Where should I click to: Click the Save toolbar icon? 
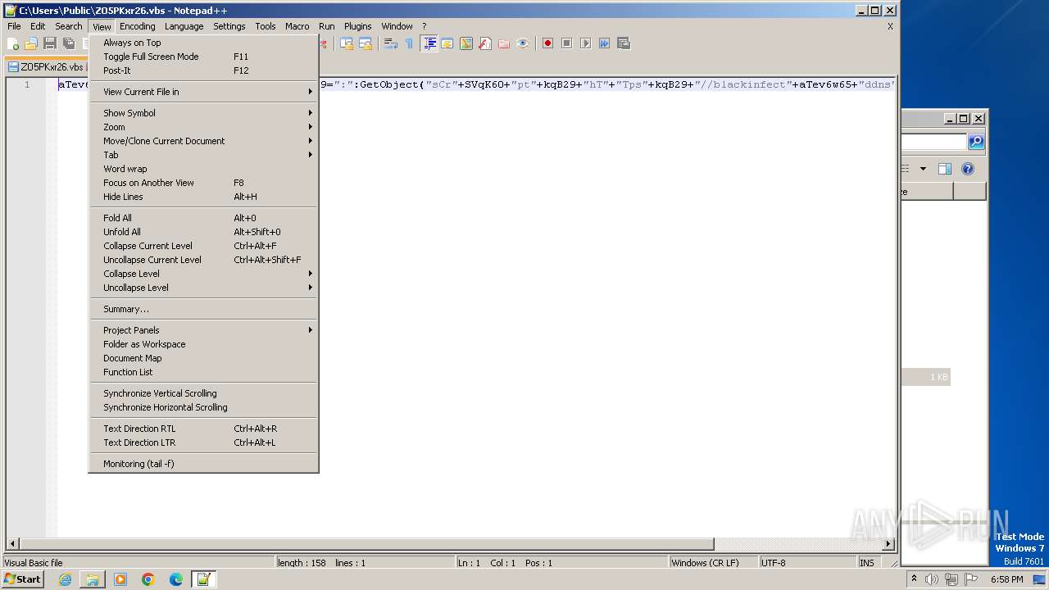[50, 43]
